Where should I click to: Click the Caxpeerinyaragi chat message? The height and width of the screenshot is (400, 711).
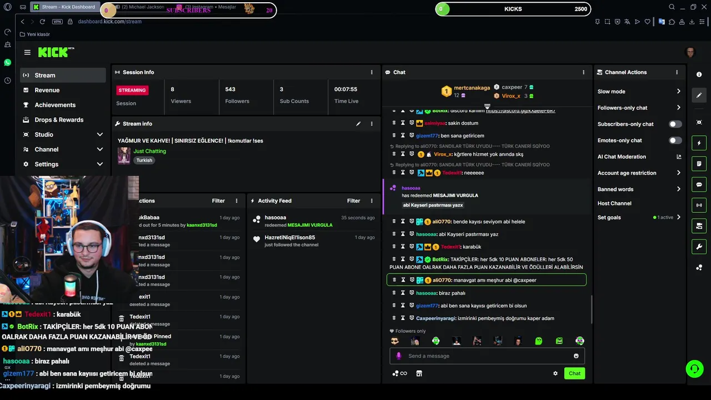click(487, 318)
